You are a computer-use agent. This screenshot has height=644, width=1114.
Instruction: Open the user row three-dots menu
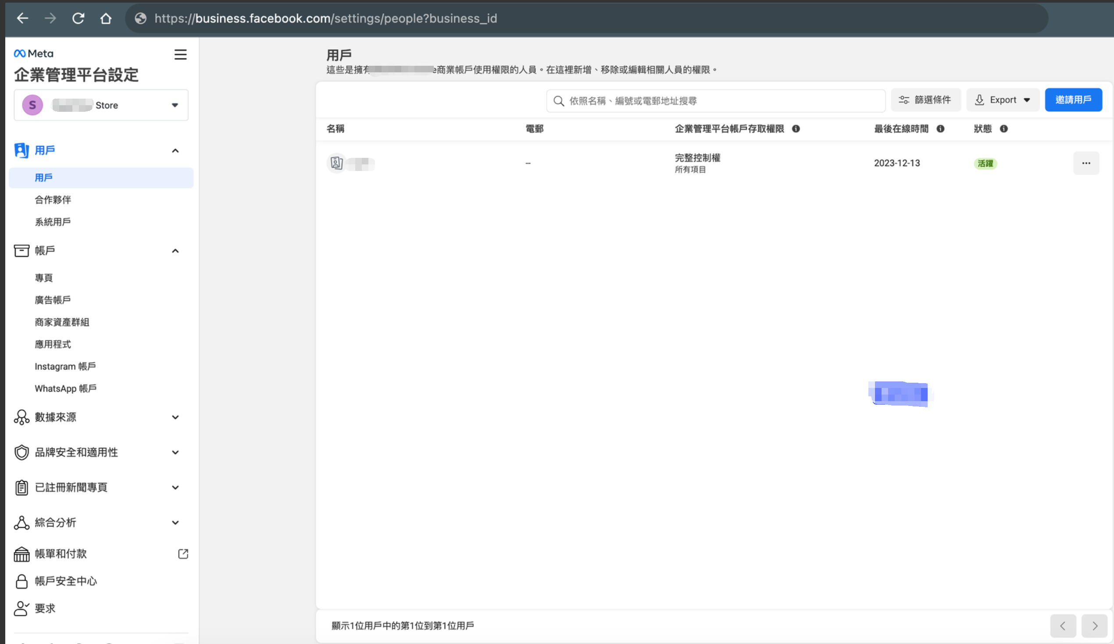1086,163
